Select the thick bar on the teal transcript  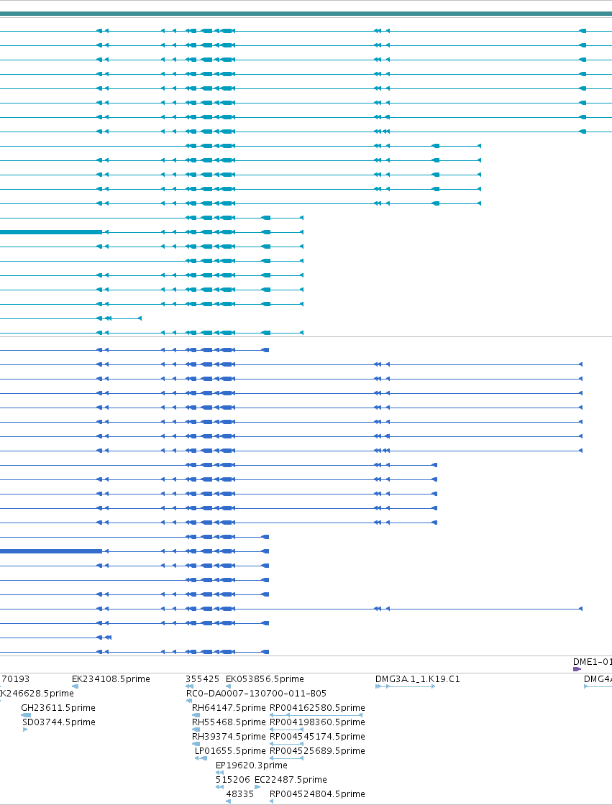pyautogui.click(x=51, y=232)
